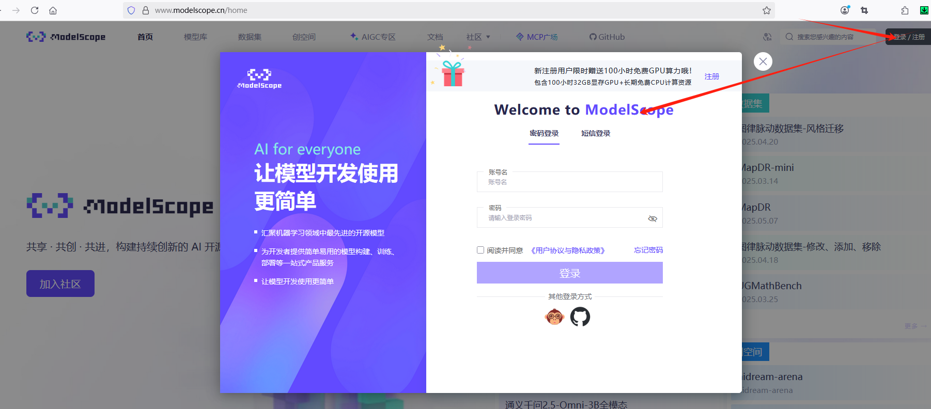Open the GMathBench dataset entry

click(x=771, y=286)
